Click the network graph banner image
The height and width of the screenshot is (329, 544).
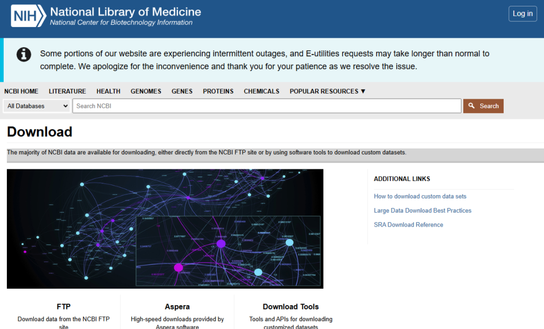(x=165, y=229)
